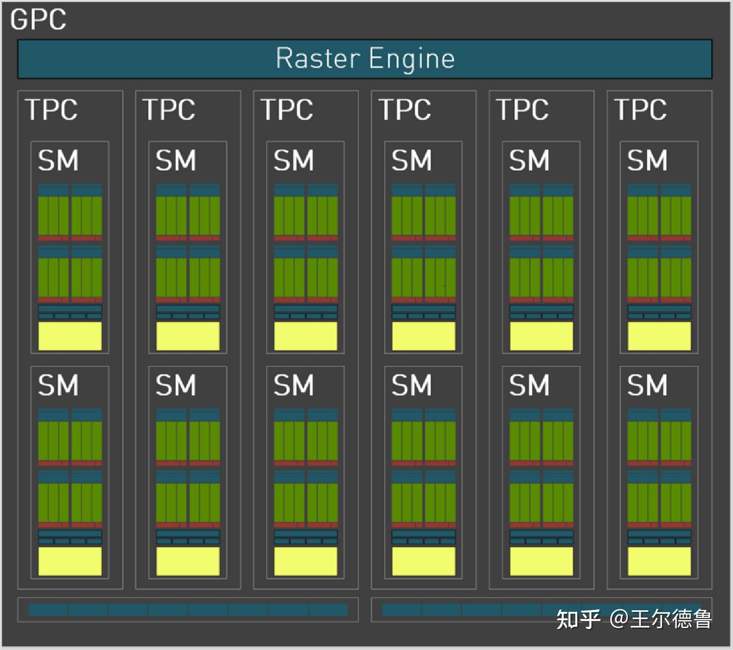Viewport: 733px width, 650px height.
Task: Click yellow block in bottom-right SM
Action: coord(659,561)
